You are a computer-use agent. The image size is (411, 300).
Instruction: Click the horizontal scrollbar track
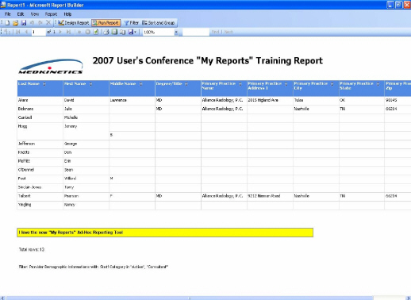190,298
